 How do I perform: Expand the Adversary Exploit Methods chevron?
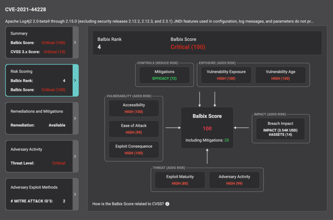pos(75,194)
